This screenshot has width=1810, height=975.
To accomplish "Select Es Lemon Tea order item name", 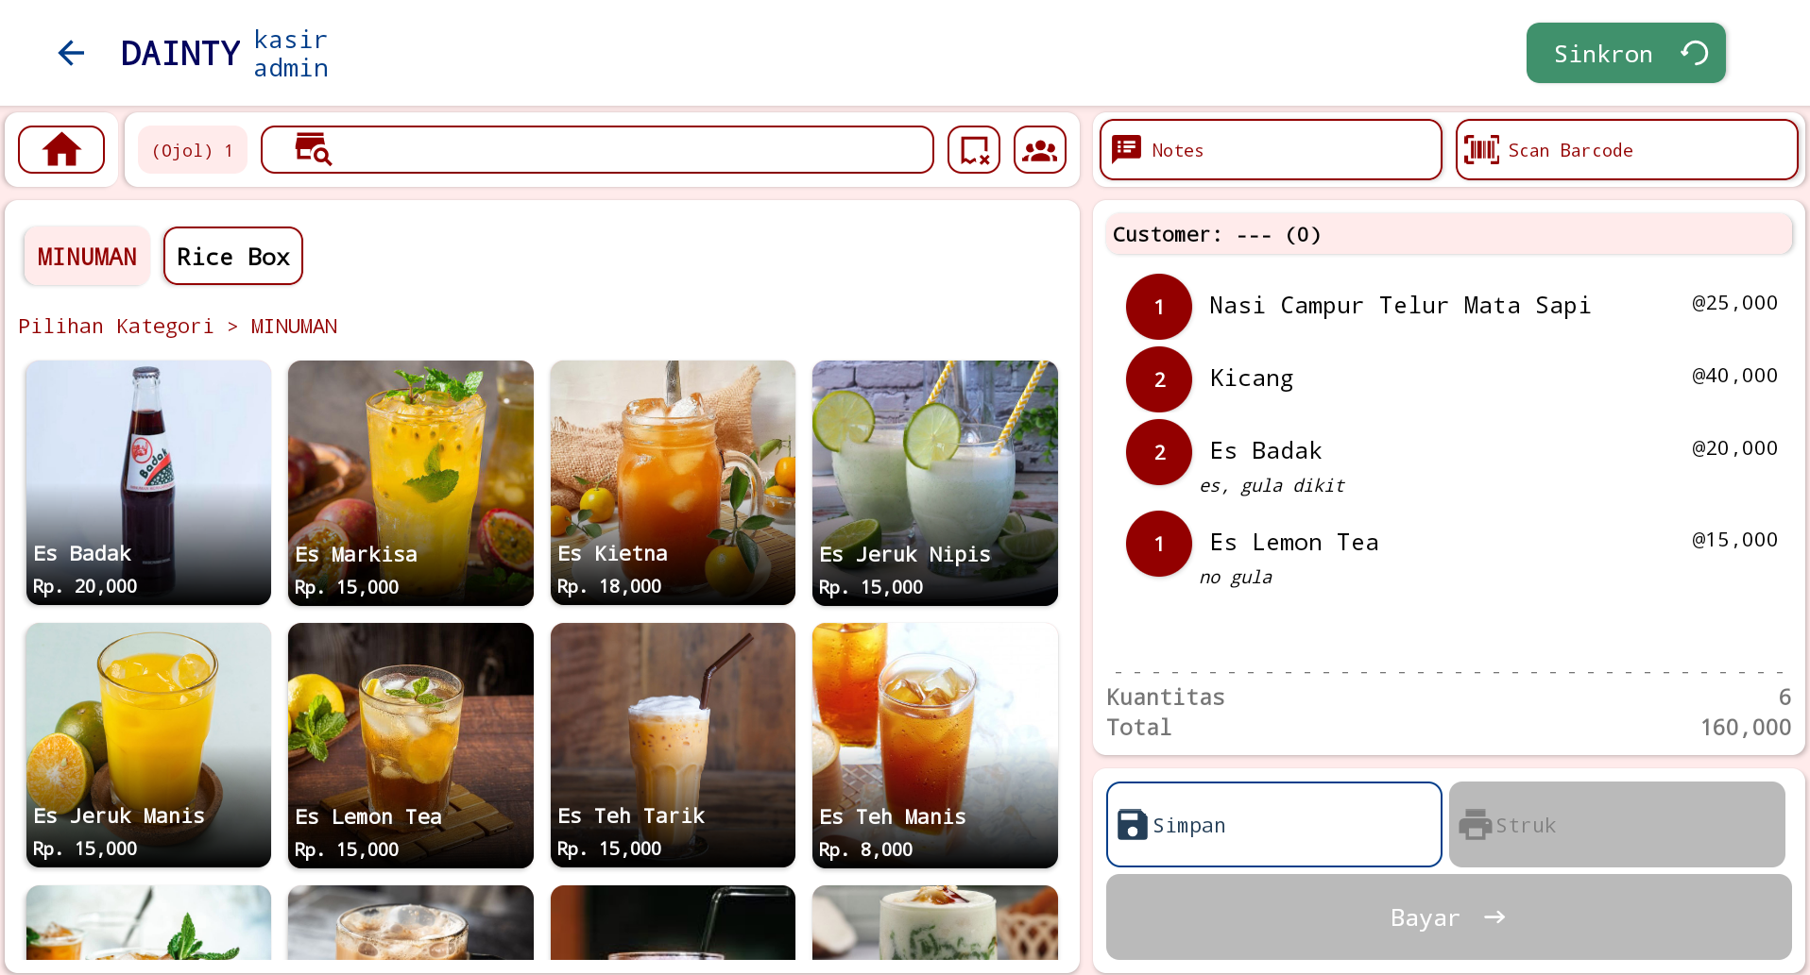I will click(1294, 543).
